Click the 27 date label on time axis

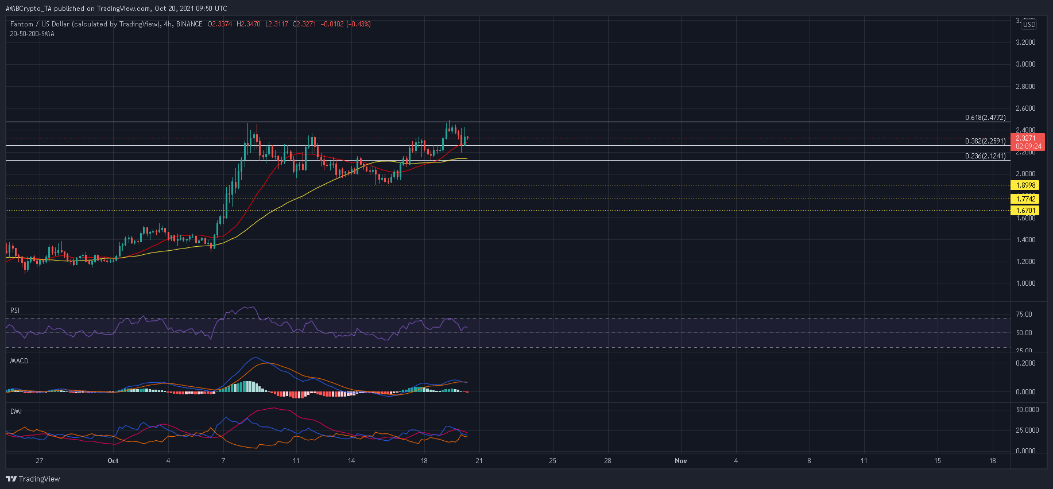point(39,461)
